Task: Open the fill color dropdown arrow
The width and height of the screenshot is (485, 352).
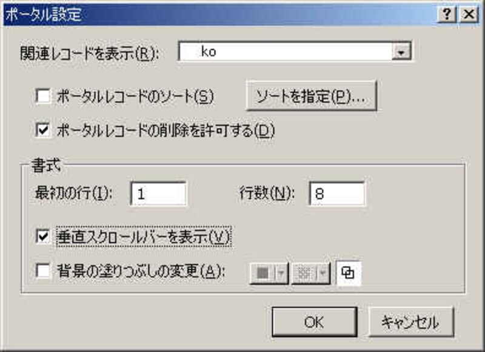Action: coord(281,273)
